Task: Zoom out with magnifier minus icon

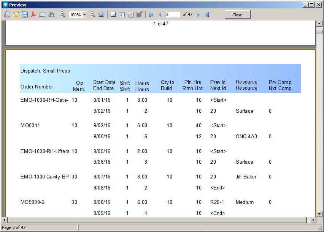Action: 92,14
